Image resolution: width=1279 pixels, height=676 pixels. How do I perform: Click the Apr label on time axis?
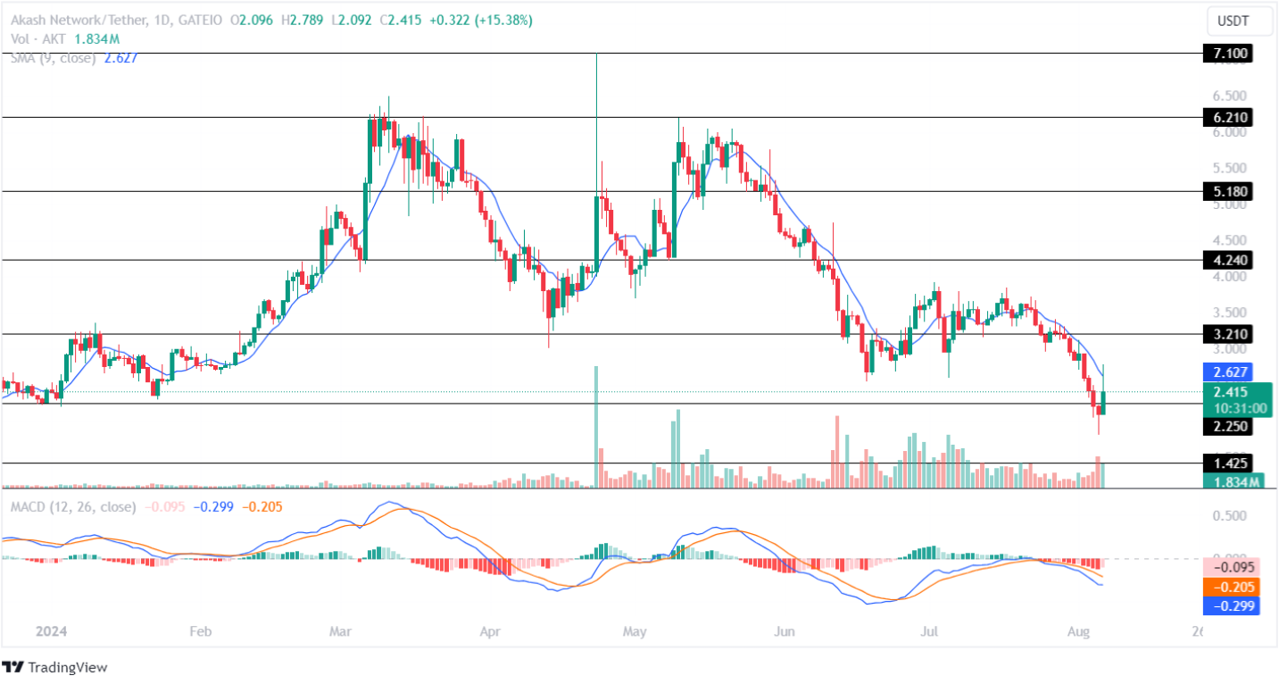pyautogui.click(x=490, y=632)
